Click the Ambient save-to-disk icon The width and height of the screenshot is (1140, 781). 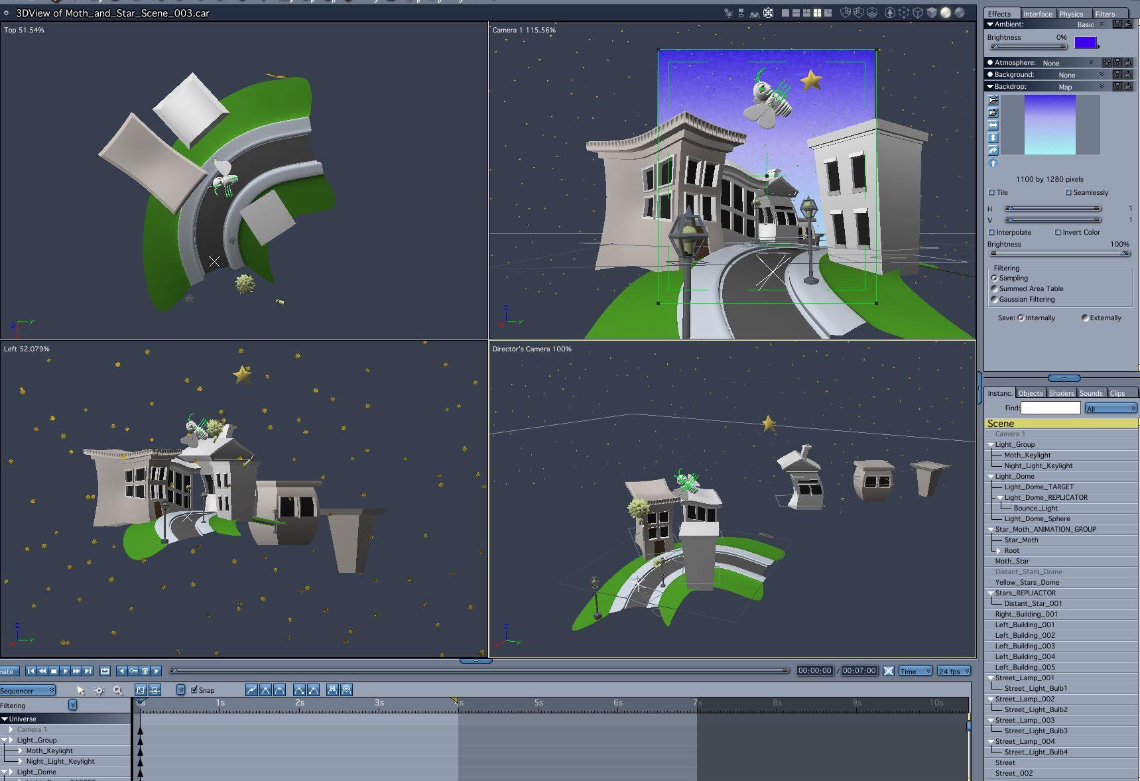(1117, 24)
